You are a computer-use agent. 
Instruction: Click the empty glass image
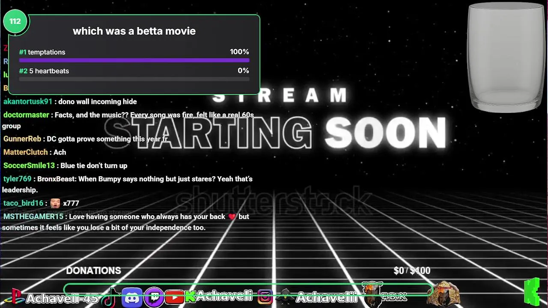[x=506, y=58]
